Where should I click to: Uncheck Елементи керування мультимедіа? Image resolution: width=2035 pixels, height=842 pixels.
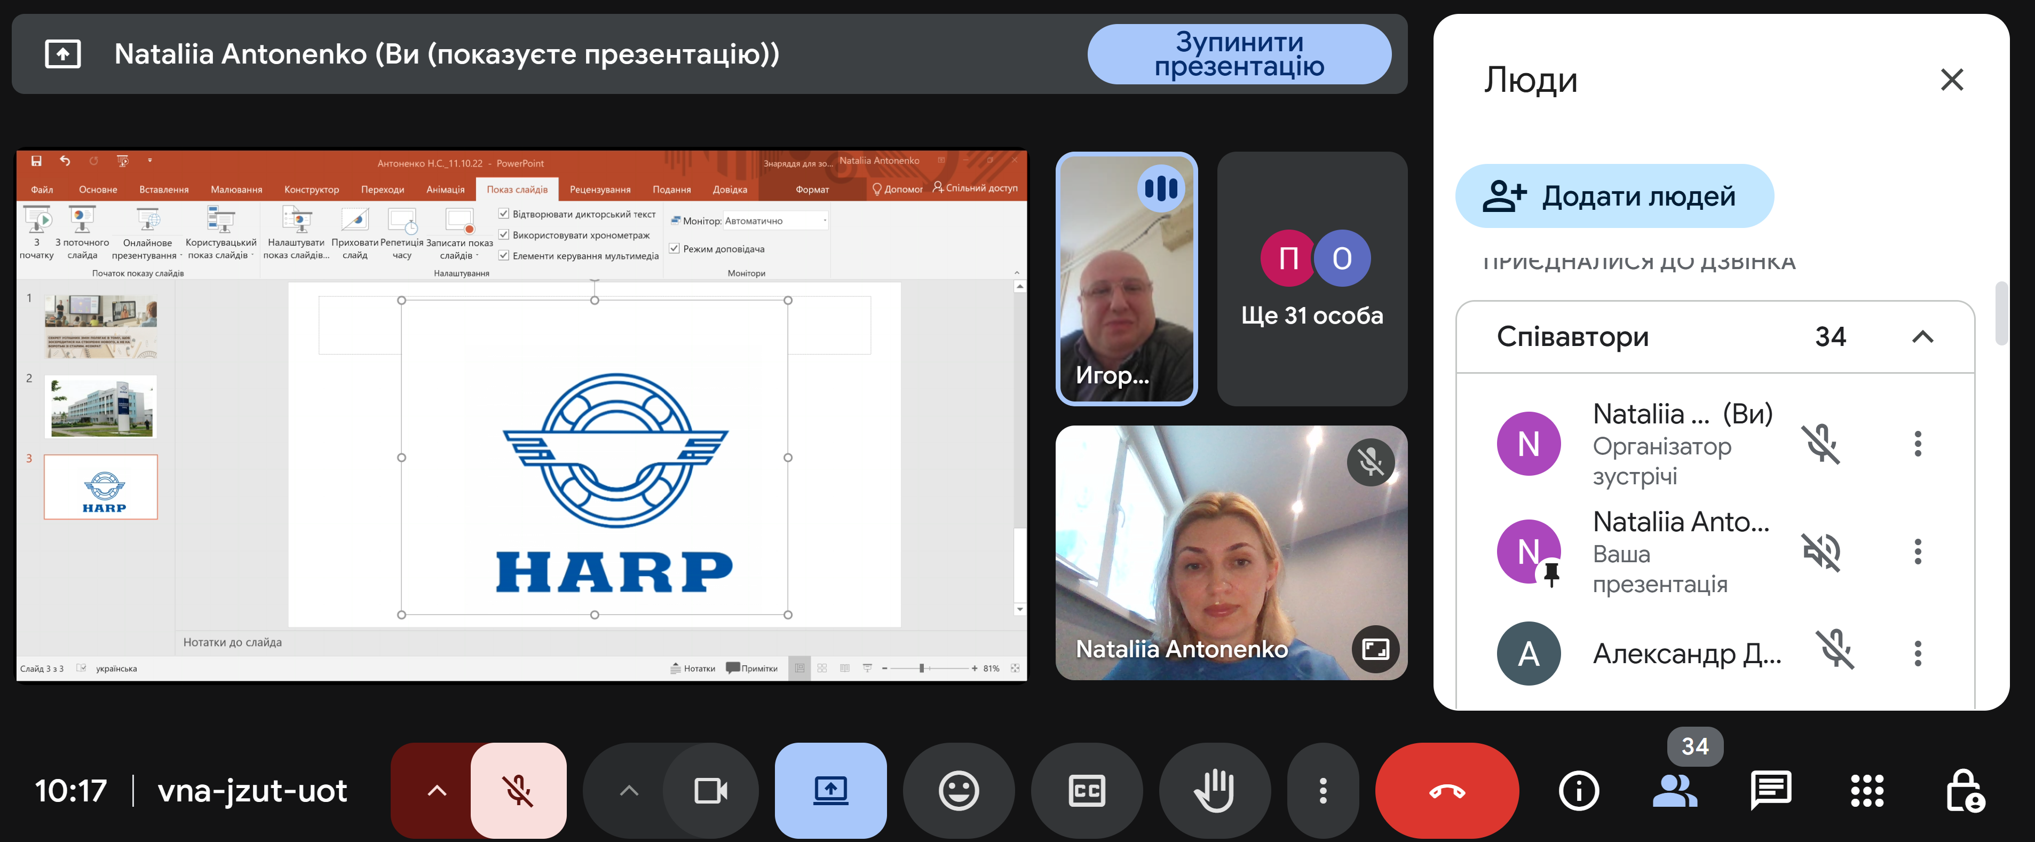[503, 255]
